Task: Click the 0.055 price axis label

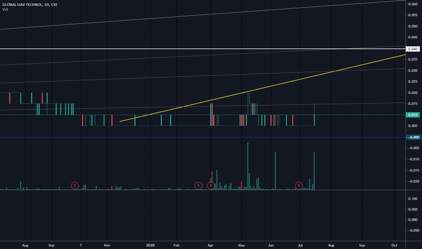Action: coord(413,15)
